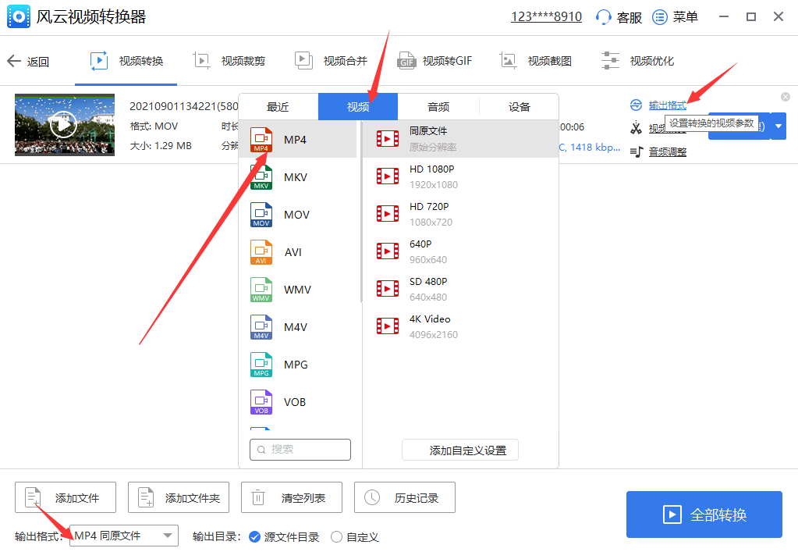798x559 pixels.
Task: Click account number 123****8910
Action: (546, 17)
